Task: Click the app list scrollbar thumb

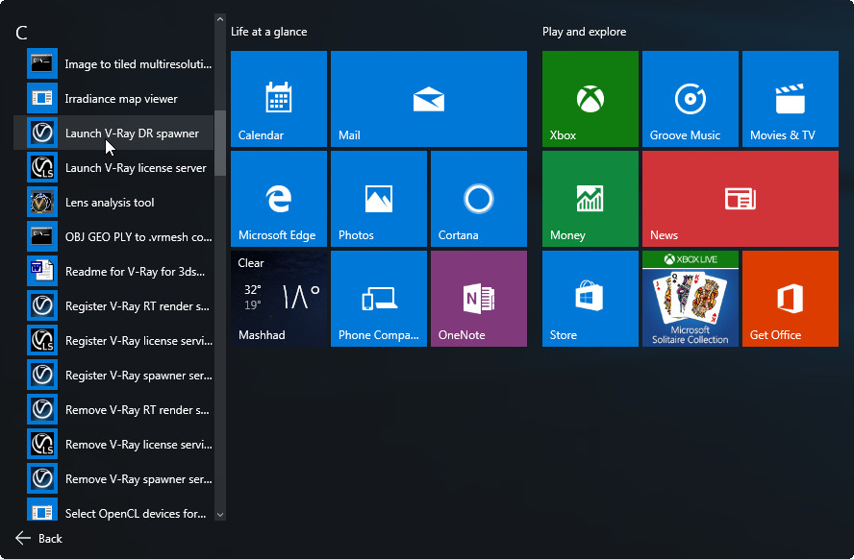Action: pos(220,143)
